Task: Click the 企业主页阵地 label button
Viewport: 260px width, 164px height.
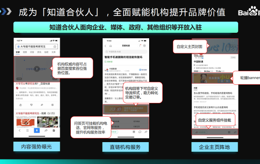Action: 214,147
